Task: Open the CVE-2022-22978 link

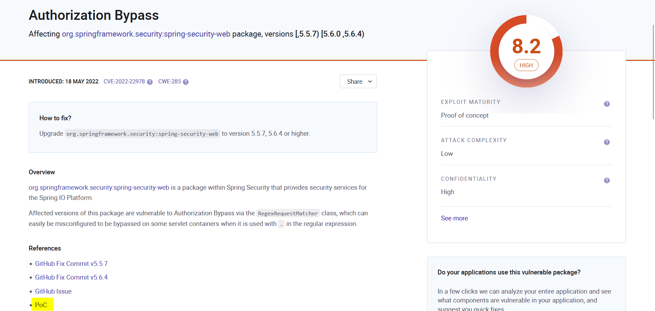Action: 124,81
